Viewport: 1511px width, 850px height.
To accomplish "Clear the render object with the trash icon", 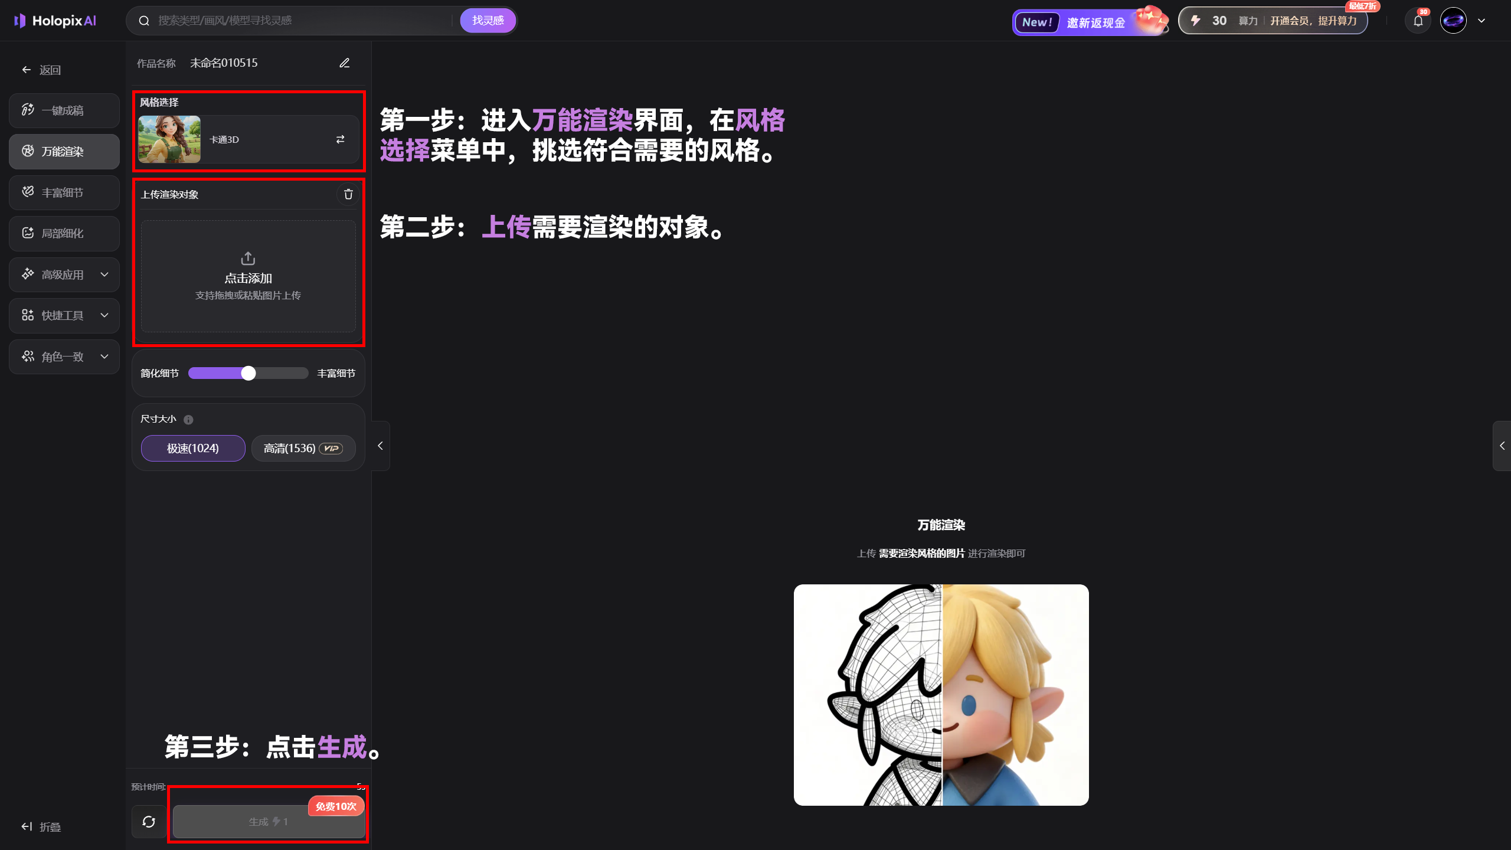I will pos(348,194).
